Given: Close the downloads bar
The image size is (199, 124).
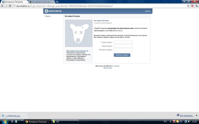Looking at the screenshot, I should 196,115.
